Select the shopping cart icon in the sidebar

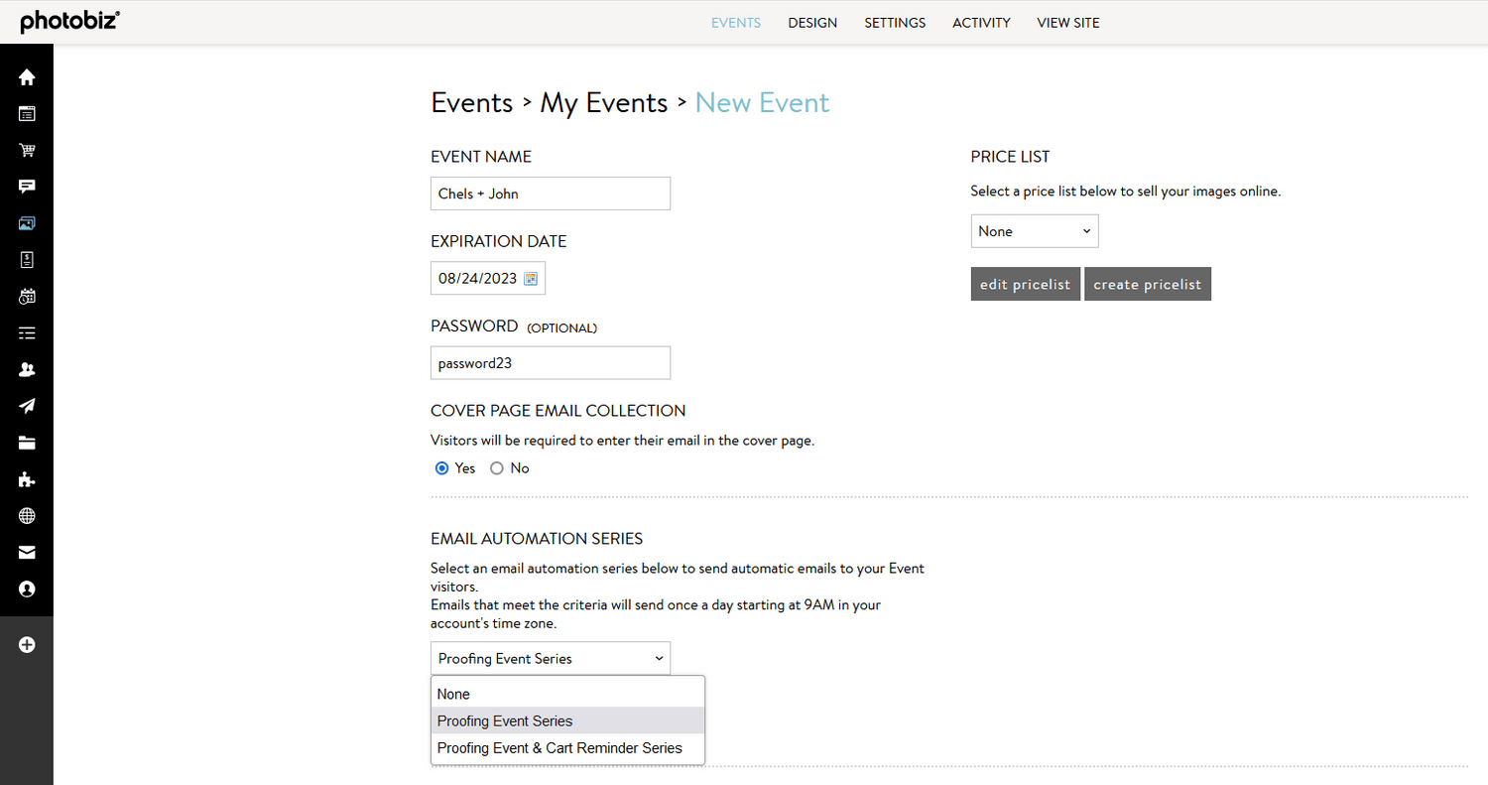point(27,150)
